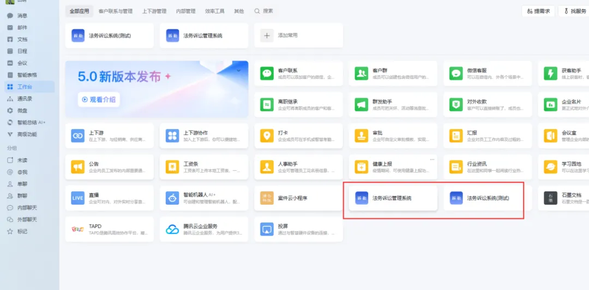Open 智能表格 smart sheet icon
589x290 pixels.
tap(10, 75)
